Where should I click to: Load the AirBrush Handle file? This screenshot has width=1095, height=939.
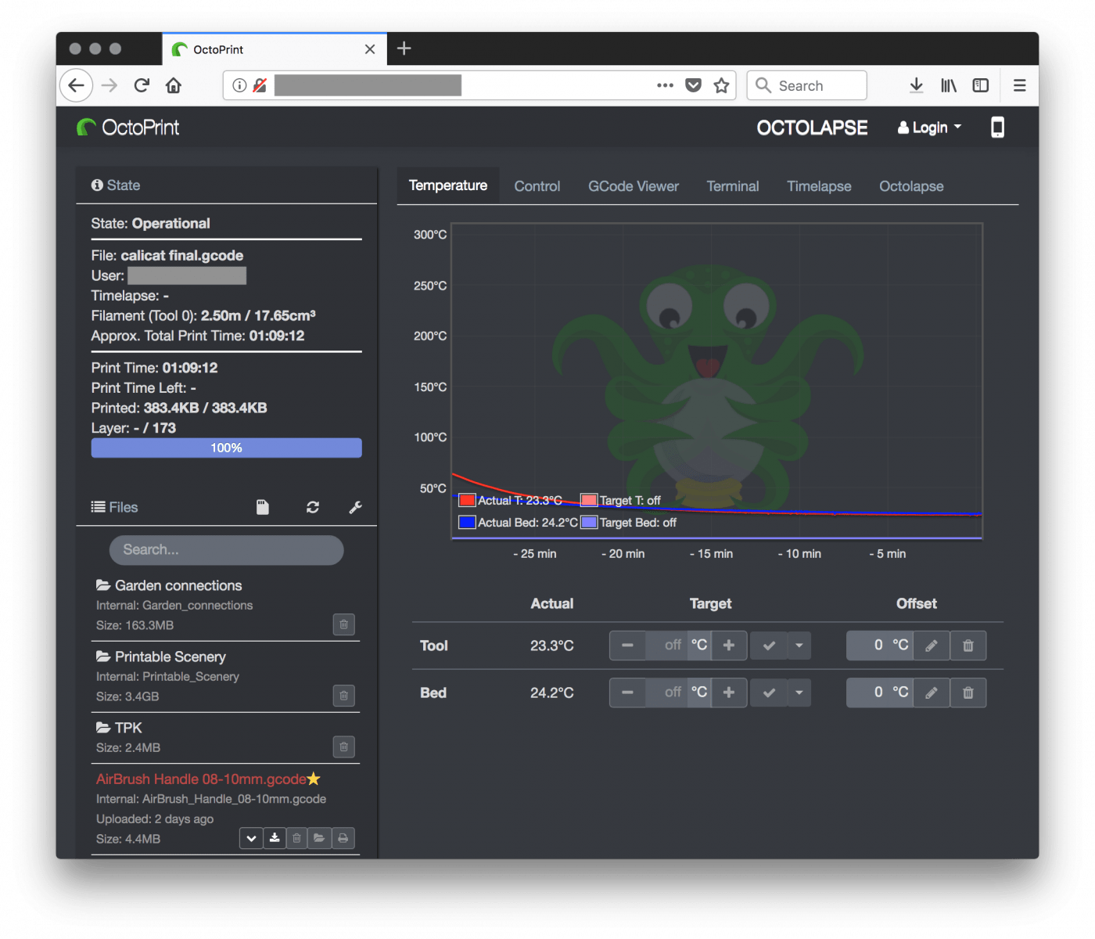(319, 838)
